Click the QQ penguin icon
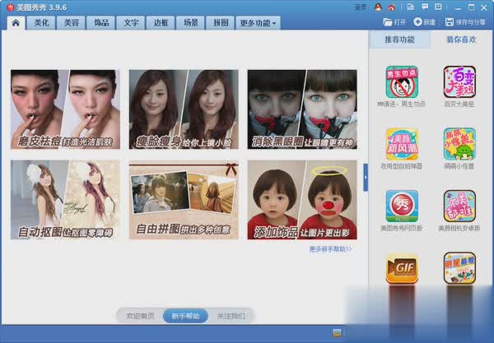The height and width of the screenshot is (343, 494). click(x=378, y=7)
